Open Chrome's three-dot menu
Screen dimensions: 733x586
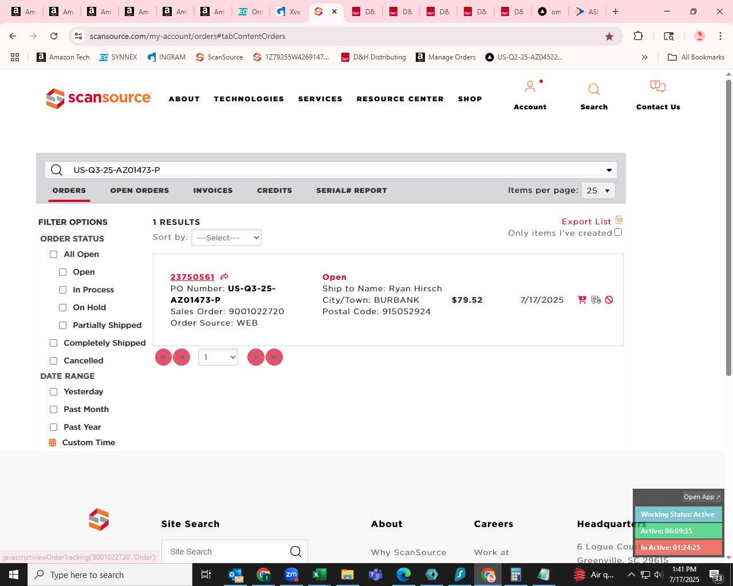click(720, 36)
